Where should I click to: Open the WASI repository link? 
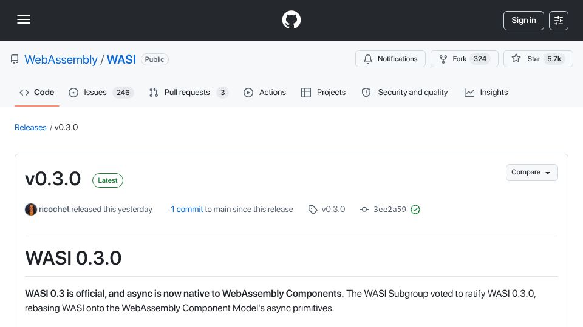[121, 59]
